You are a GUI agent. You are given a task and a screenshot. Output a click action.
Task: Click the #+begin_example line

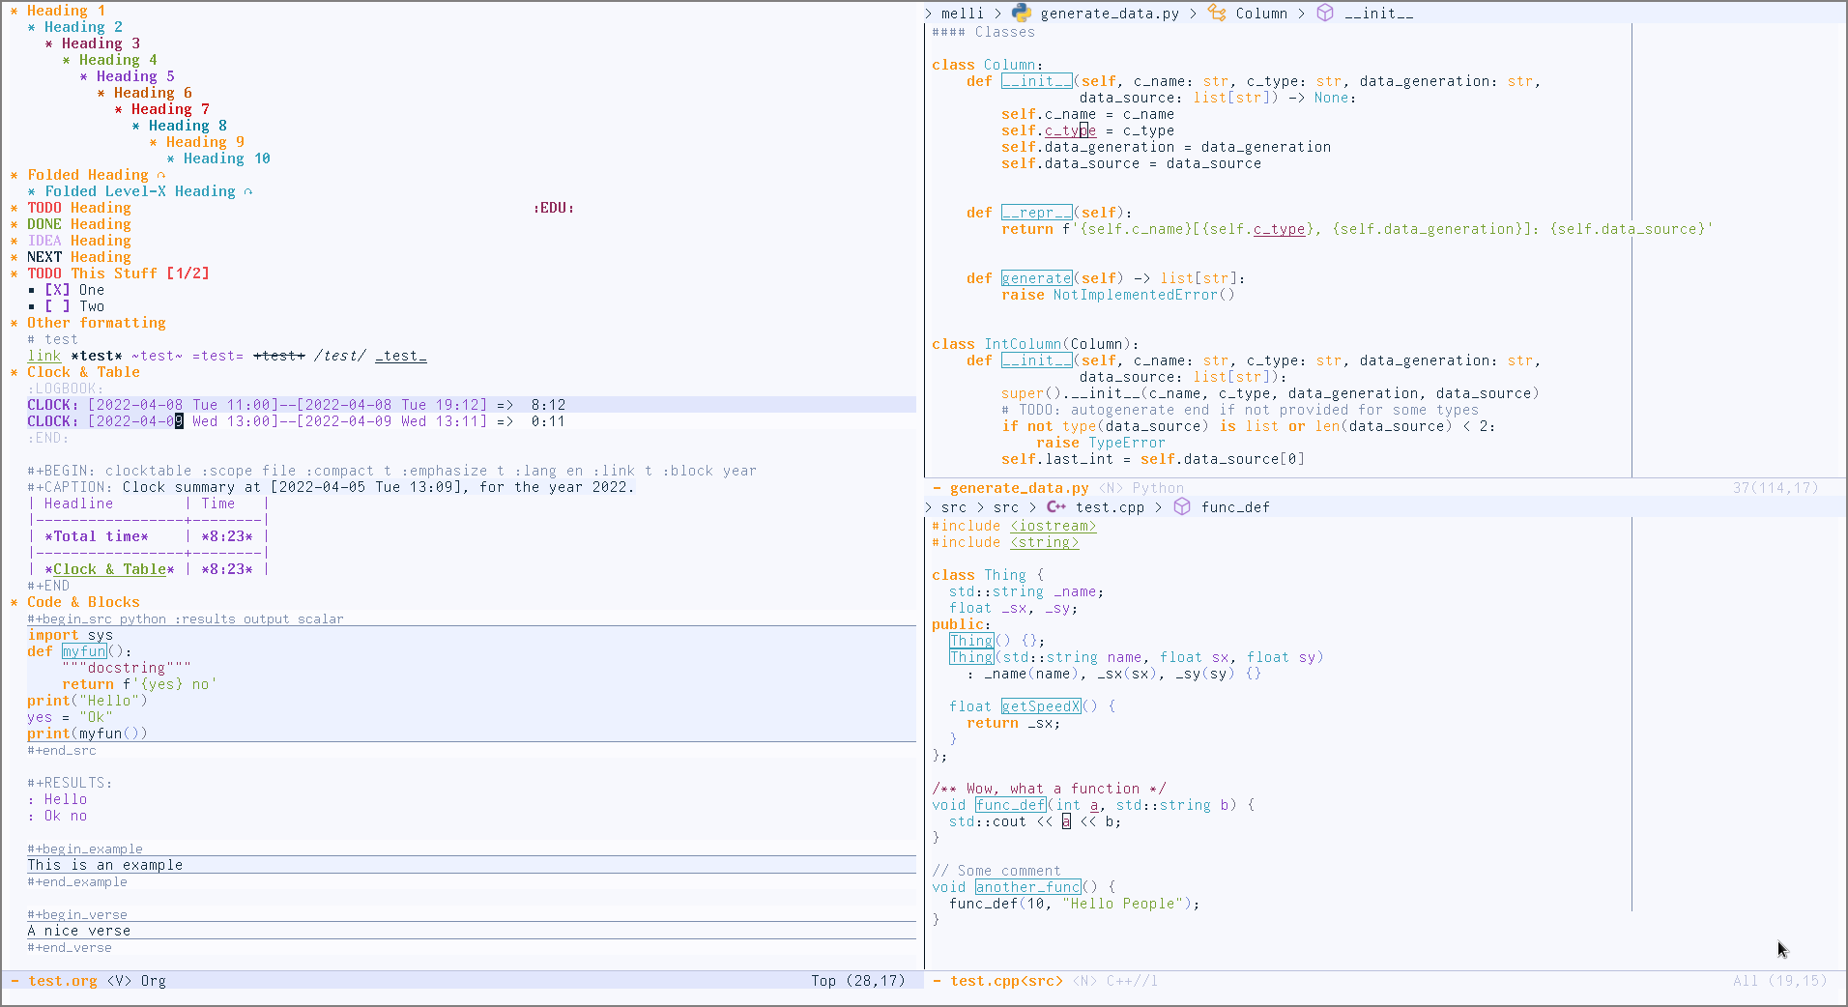click(x=85, y=849)
